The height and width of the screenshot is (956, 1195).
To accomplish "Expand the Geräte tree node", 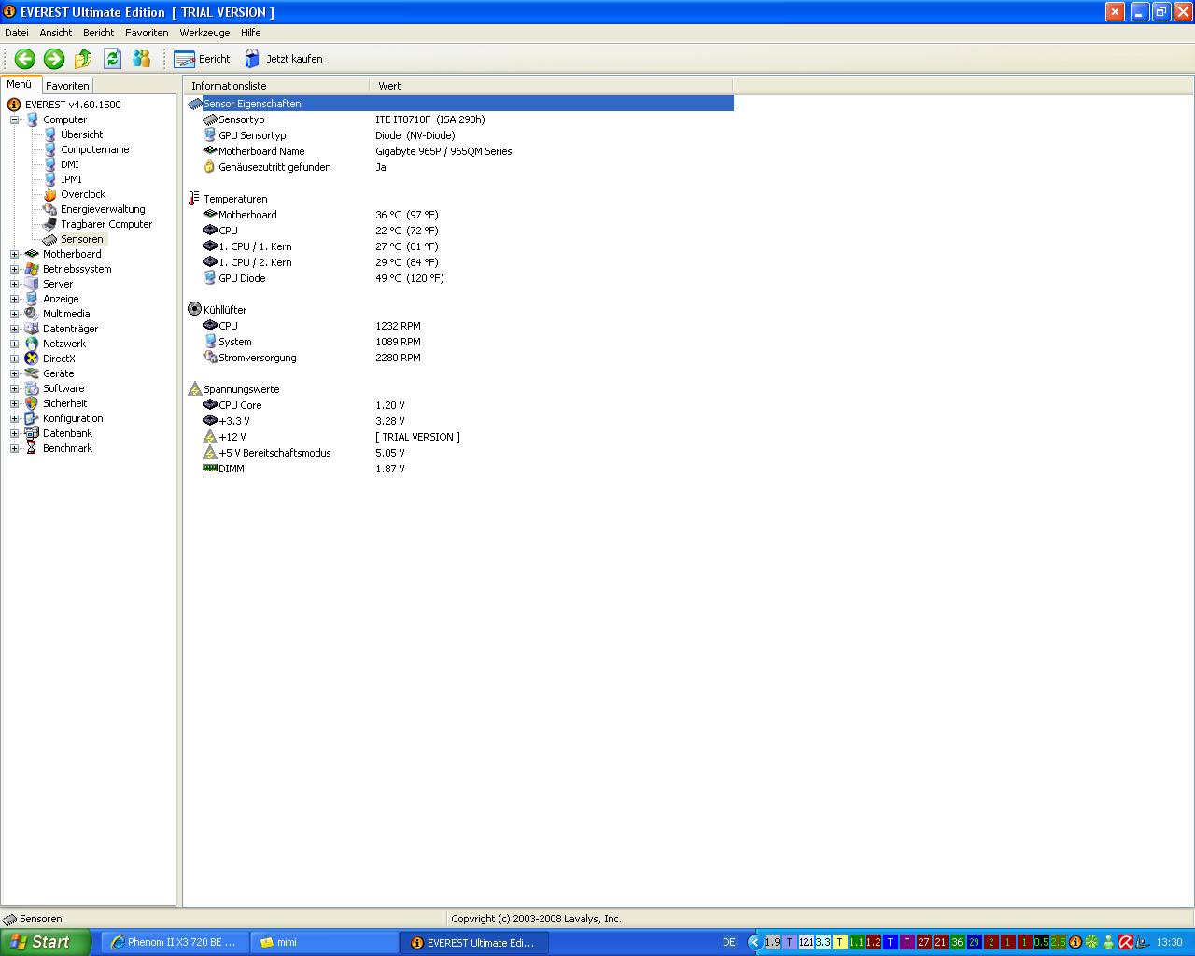I will point(14,373).
